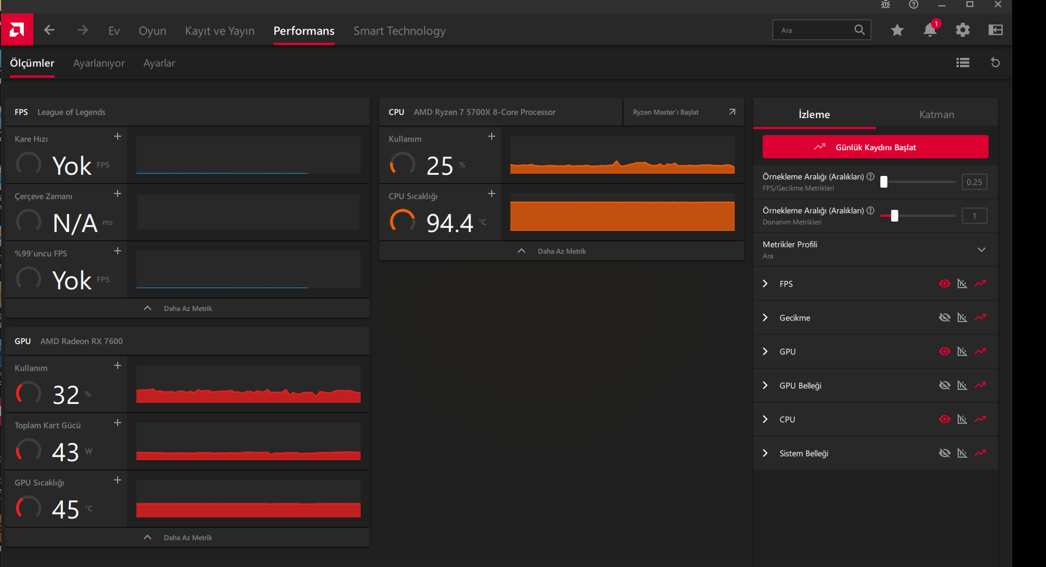Screen dimensions: 1046x567
Task: Click the CPU row logging trend icon
Action: click(980, 419)
